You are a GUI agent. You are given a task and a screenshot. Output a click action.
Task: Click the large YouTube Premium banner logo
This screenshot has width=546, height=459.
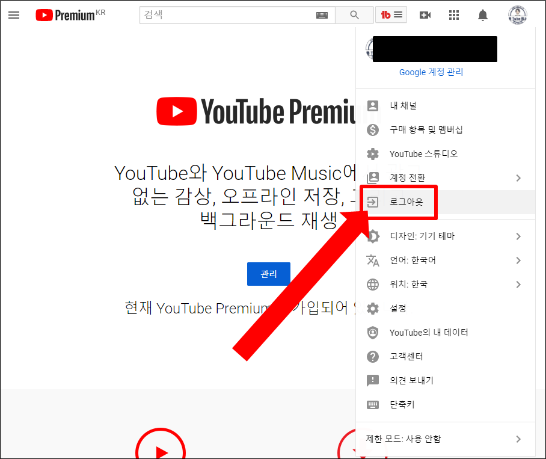pyautogui.click(x=256, y=111)
